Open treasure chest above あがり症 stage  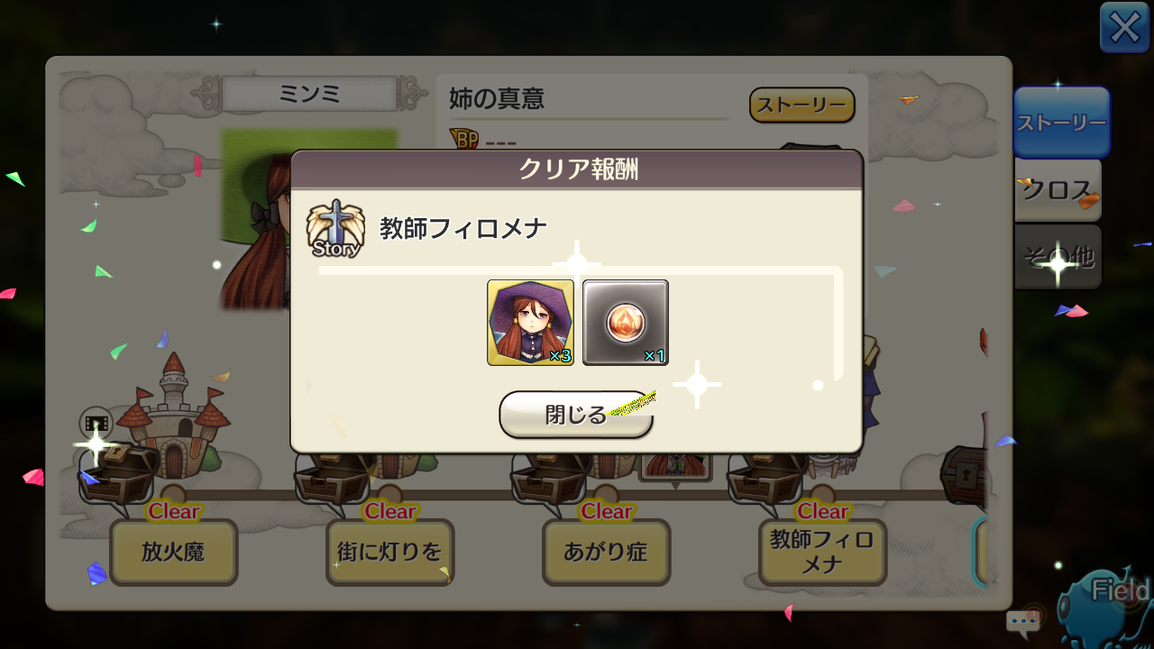pos(551,475)
